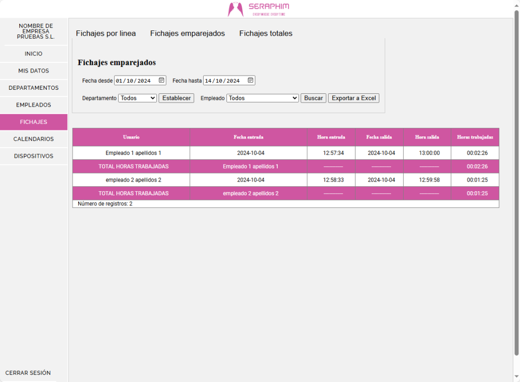Go to Inicio in sidebar
520x382 pixels.
(34, 54)
